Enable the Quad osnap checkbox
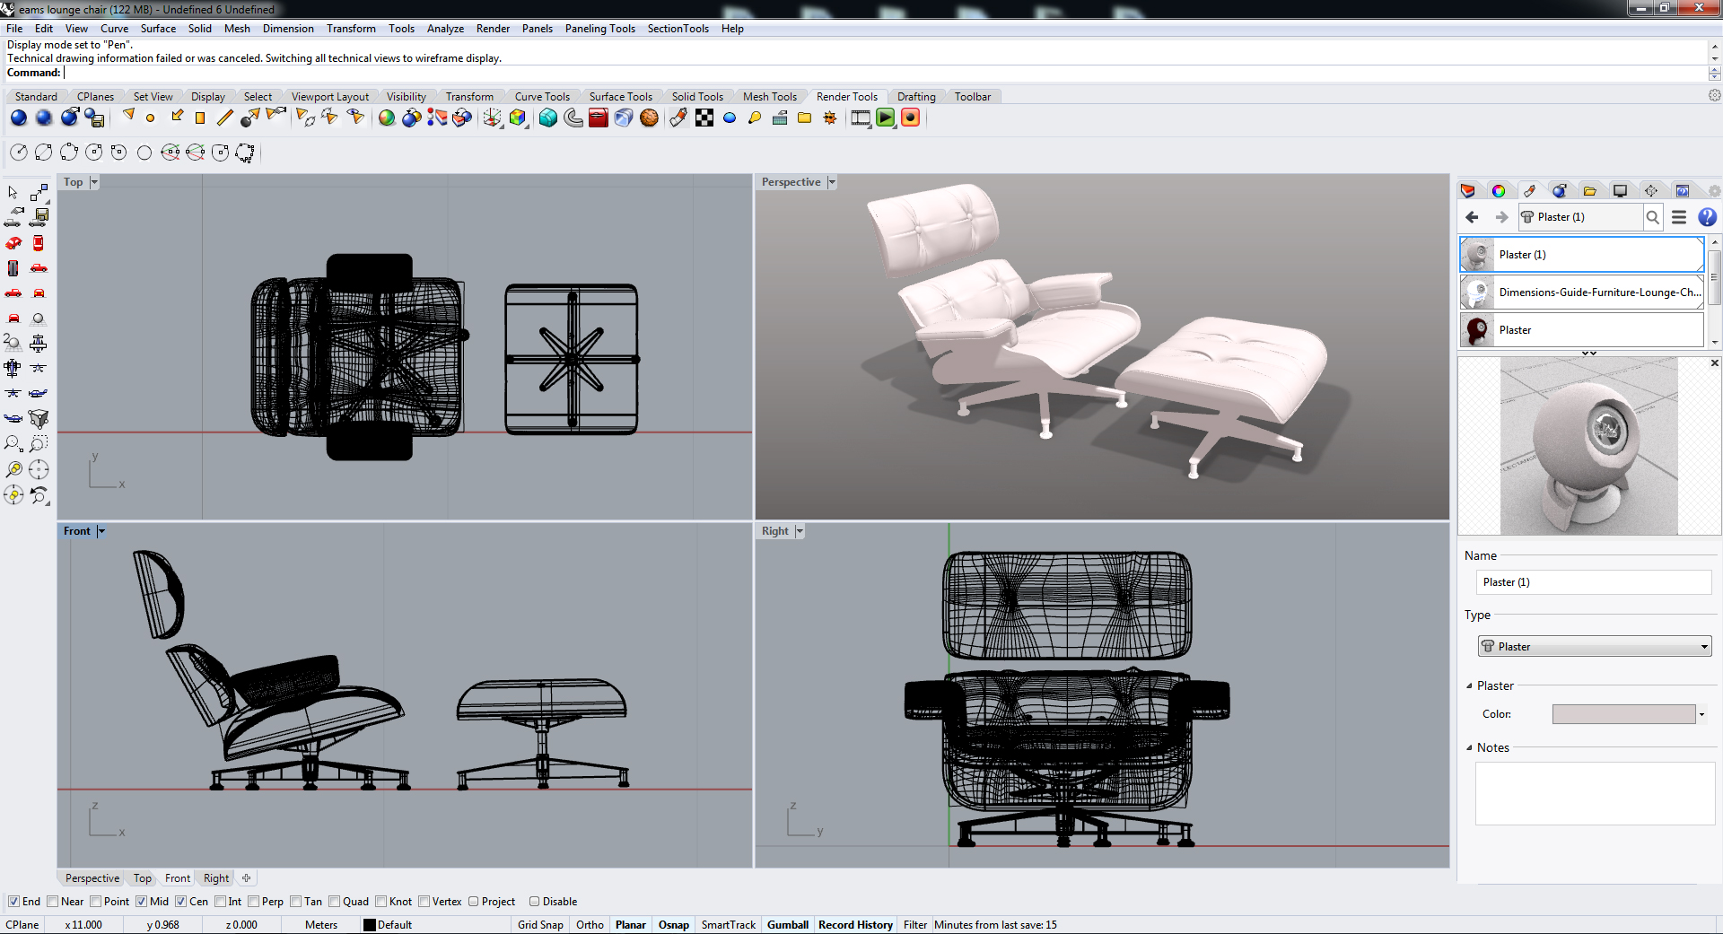The width and height of the screenshot is (1723, 934). click(334, 902)
